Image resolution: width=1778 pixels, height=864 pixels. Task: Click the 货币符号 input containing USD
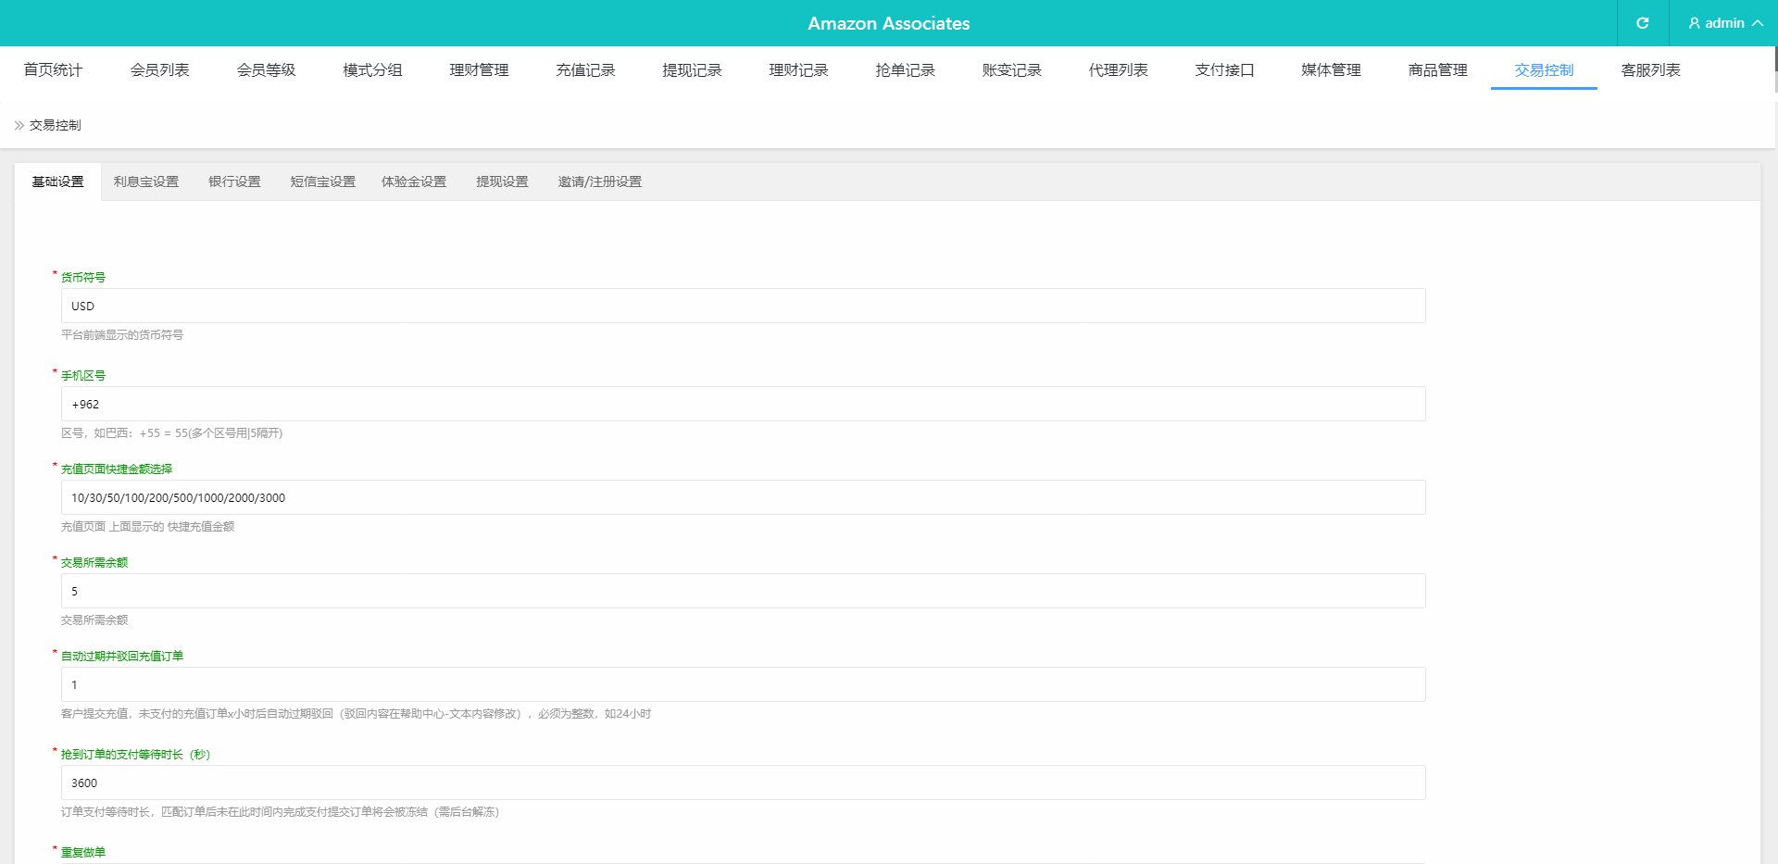[x=743, y=306]
